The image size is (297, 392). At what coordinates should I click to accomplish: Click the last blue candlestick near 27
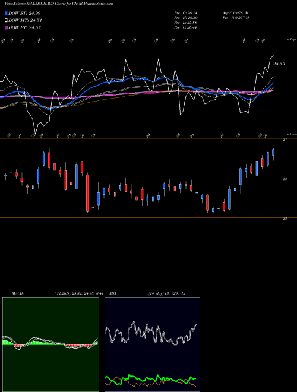coord(273,152)
